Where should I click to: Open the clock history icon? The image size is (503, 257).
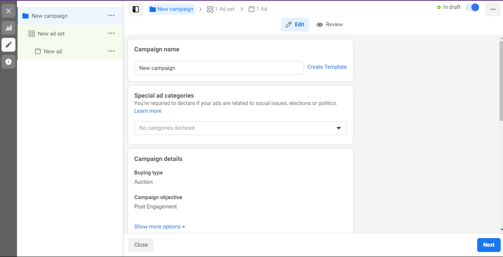[x=8, y=62]
